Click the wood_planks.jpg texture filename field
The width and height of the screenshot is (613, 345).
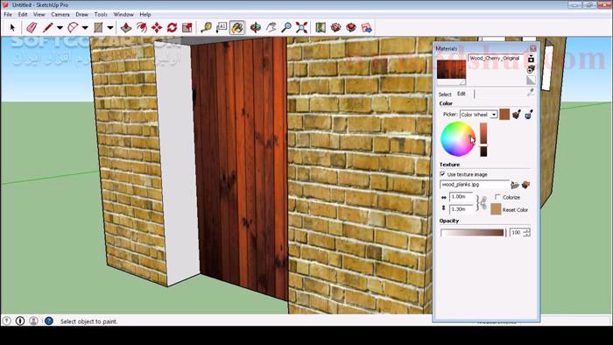(475, 185)
